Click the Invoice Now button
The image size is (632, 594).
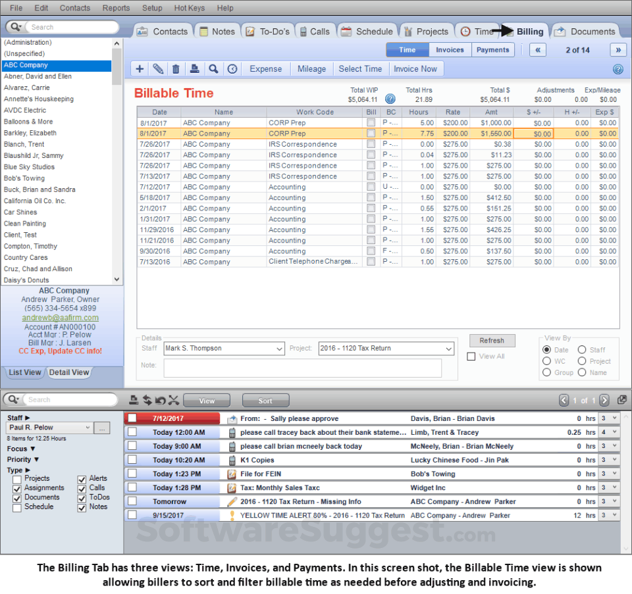416,68
